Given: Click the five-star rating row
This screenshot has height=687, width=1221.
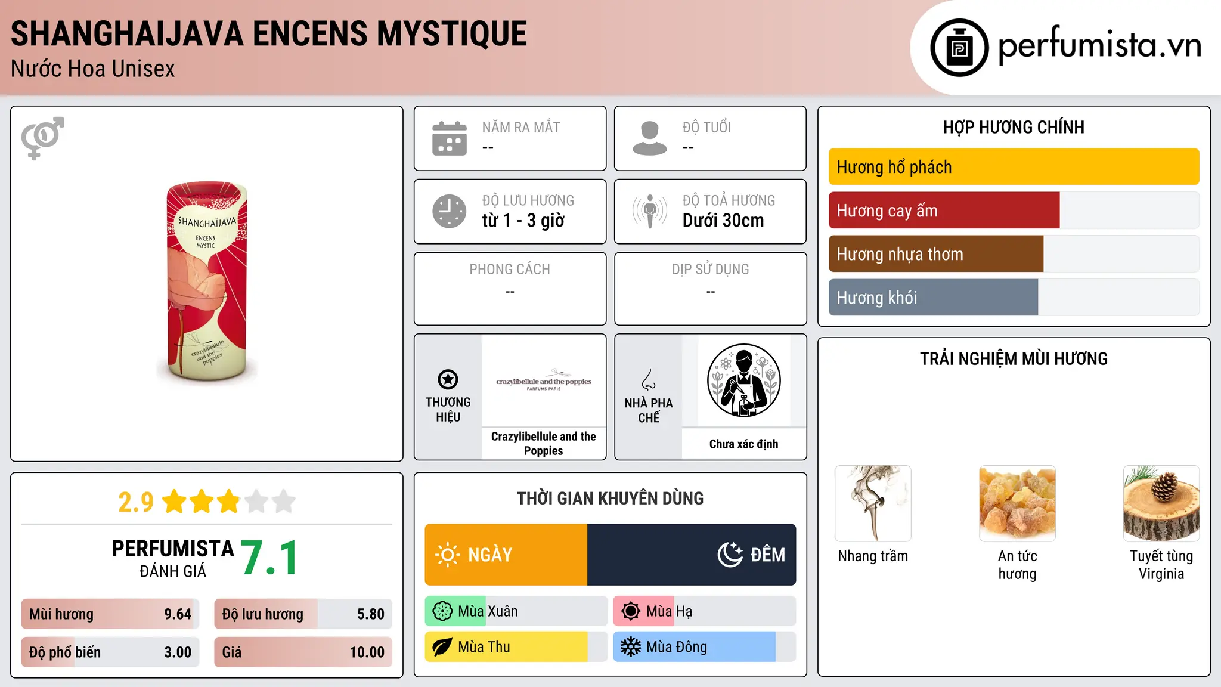Looking at the screenshot, I should coord(229,502).
